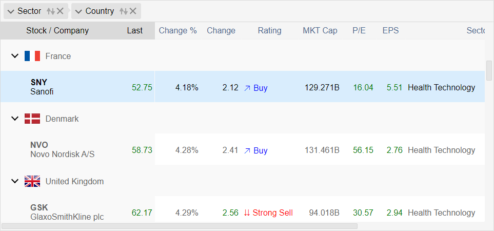
Task: Toggle sort direction on Sector group chip
Action: click(x=50, y=11)
